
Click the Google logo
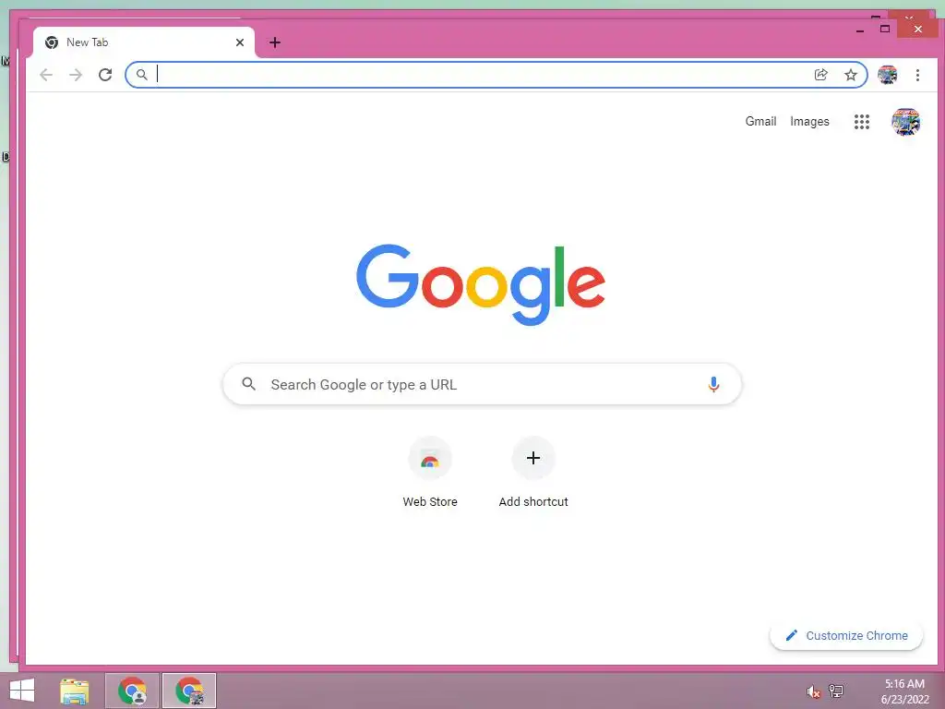[x=481, y=284]
